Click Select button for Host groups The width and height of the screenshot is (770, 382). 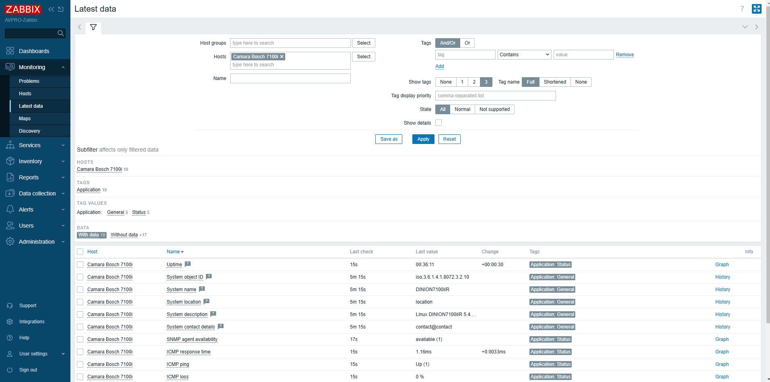[x=364, y=43]
